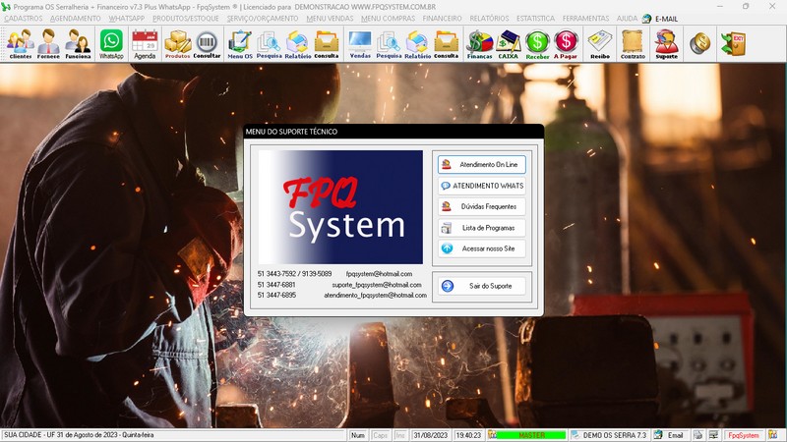
Task: Open the Contrato toolbar icon
Action: (633, 43)
